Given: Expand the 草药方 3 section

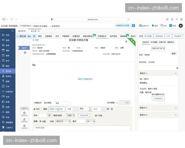Looking at the screenshot, I should (176, 115).
